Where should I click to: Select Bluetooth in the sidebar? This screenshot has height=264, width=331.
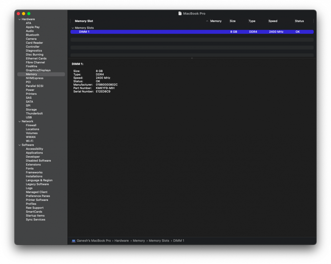(32, 35)
